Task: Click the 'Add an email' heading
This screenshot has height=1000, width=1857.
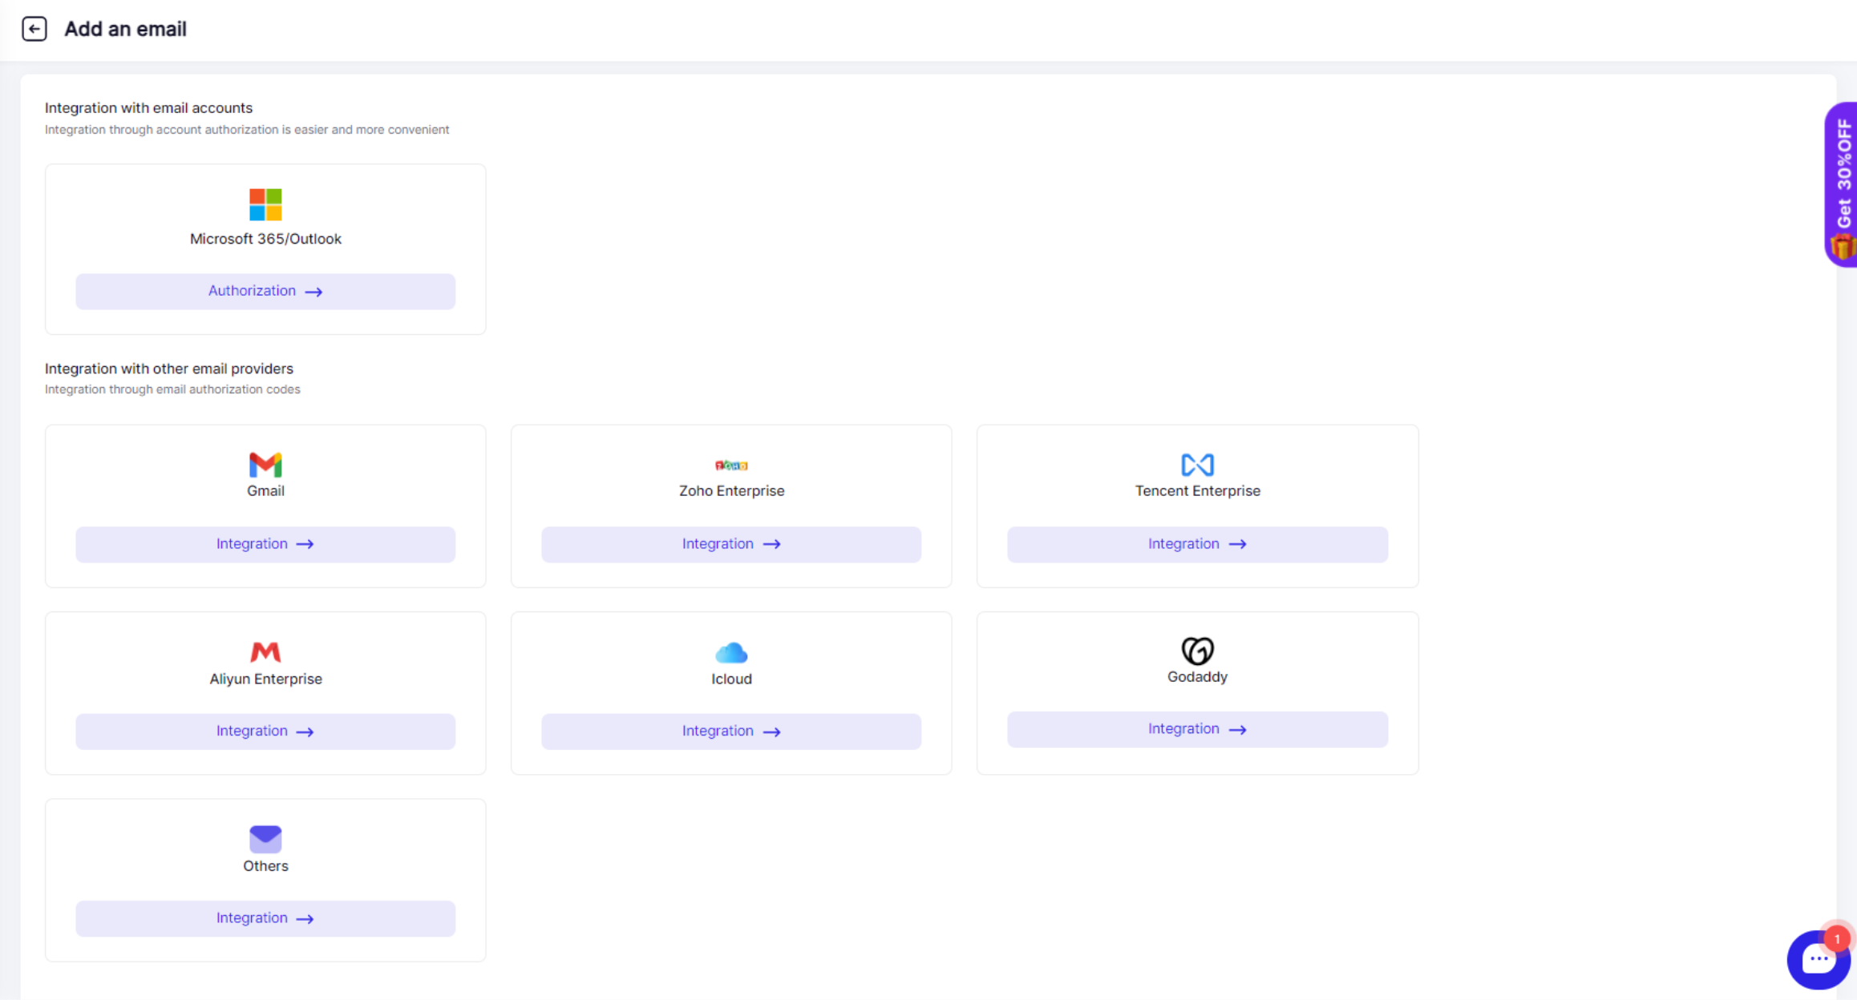Action: tap(125, 29)
